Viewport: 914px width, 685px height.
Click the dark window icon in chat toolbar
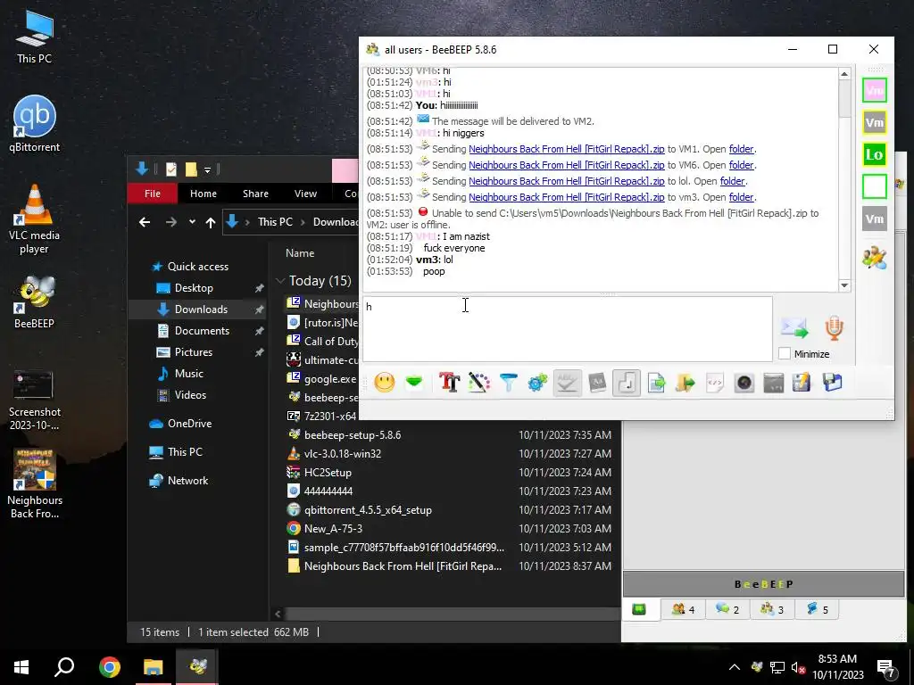(x=774, y=383)
